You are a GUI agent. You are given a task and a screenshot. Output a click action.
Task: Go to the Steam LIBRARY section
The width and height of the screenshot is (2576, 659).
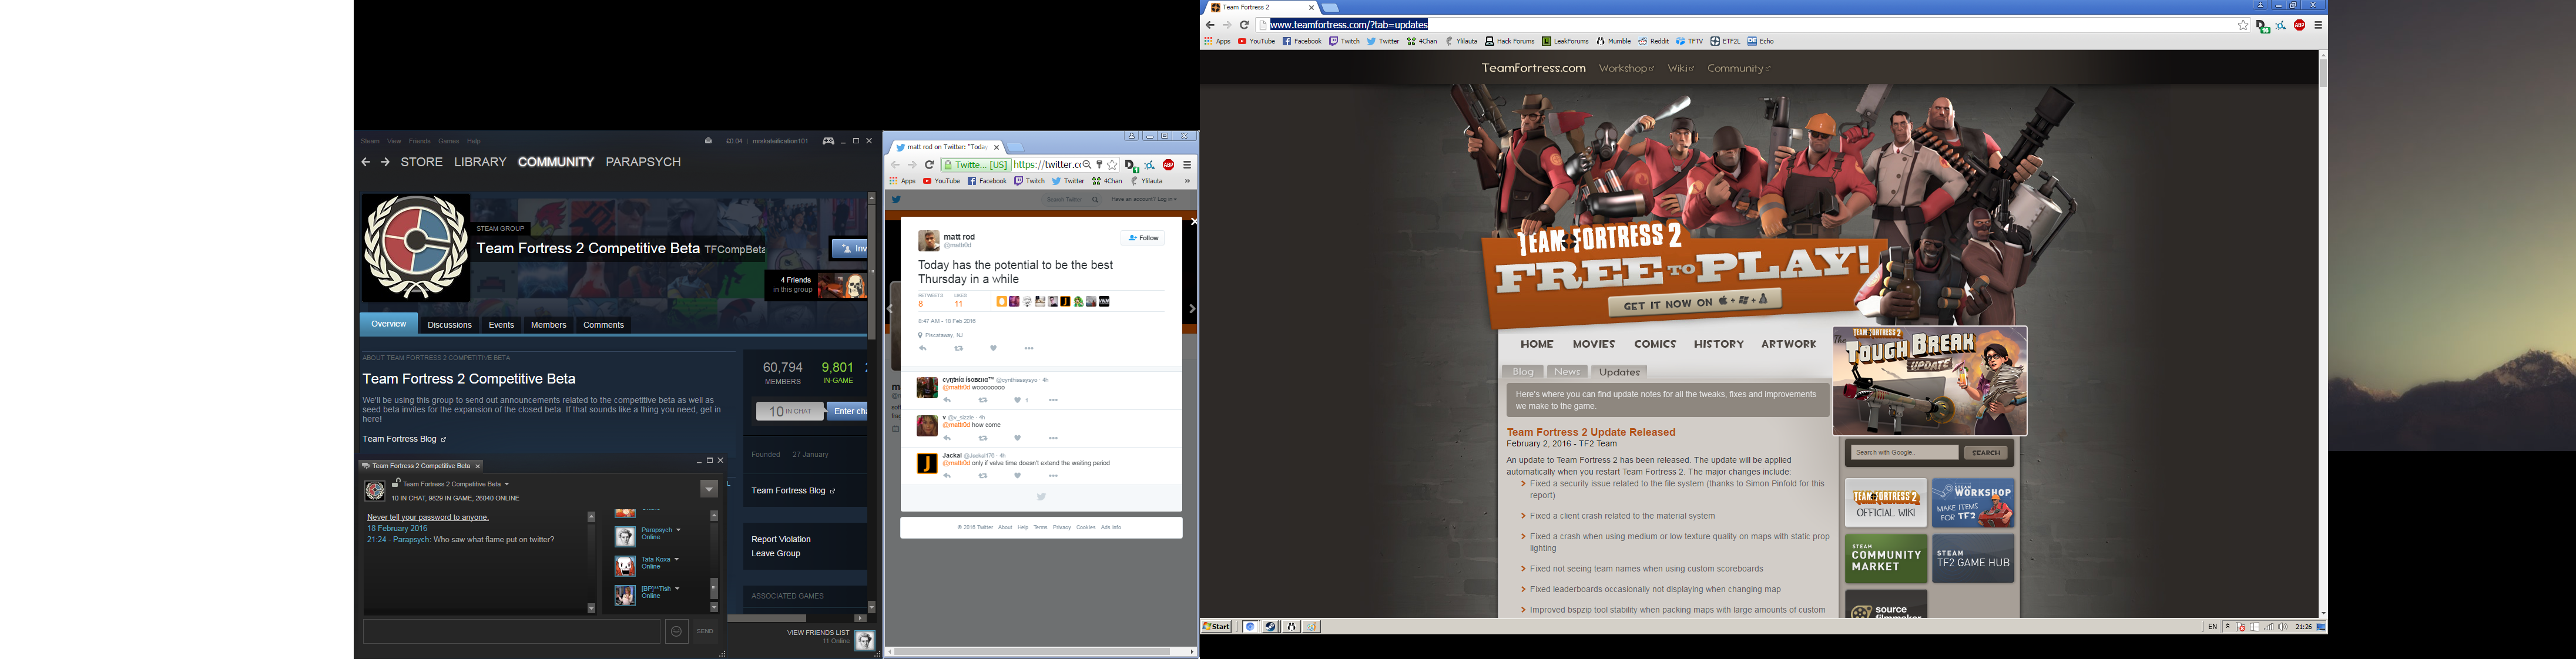coord(480,162)
